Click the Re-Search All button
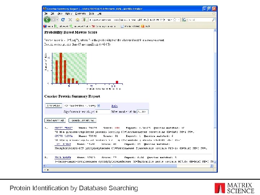260x195 pixels. [55, 120]
